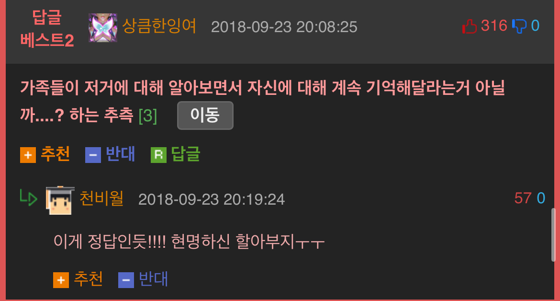Click the username 상큼한잉여
The width and height of the screenshot is (560, 301).
coord(159,26)
